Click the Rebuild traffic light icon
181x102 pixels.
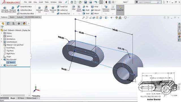pyautogui.click(x=106, y=2)
